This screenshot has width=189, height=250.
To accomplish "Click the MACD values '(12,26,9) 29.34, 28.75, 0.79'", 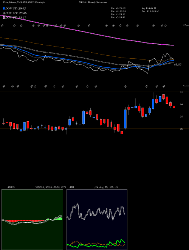I will pos(50,187).
